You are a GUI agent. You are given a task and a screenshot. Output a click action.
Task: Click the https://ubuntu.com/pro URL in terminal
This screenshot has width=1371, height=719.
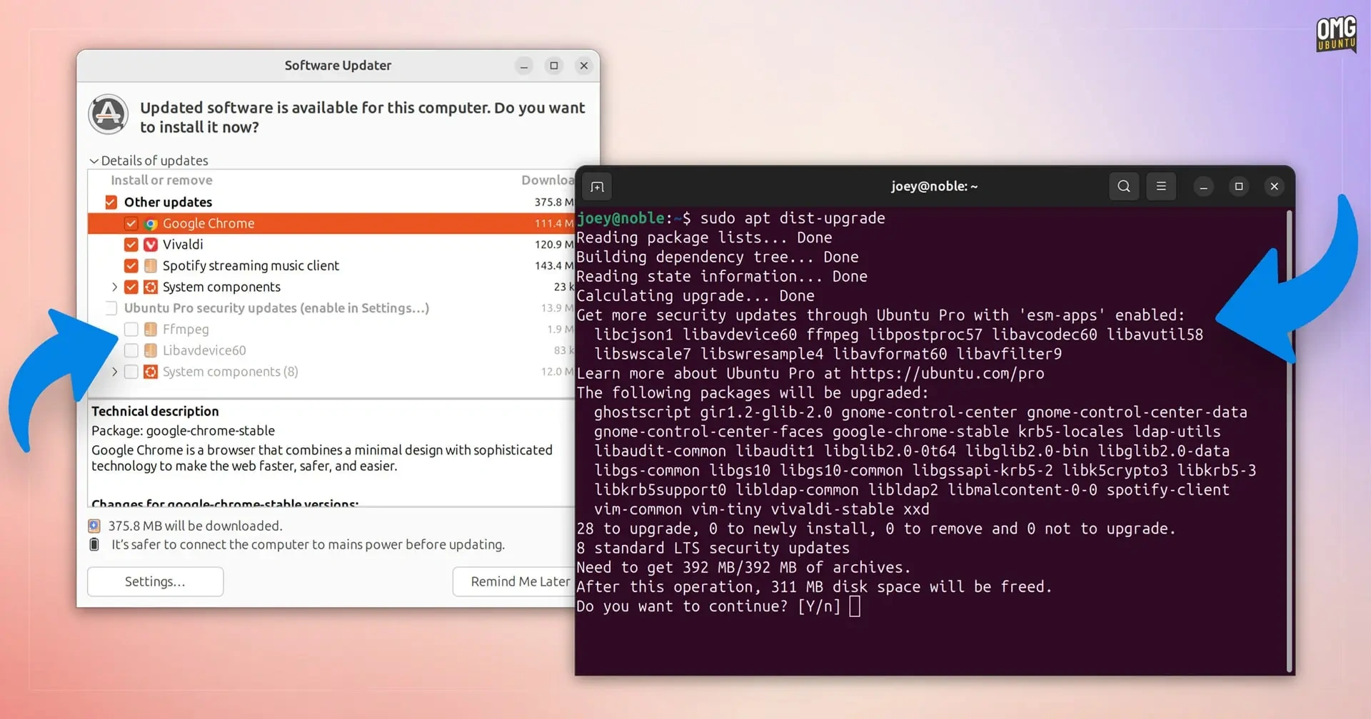click(947, 374)
